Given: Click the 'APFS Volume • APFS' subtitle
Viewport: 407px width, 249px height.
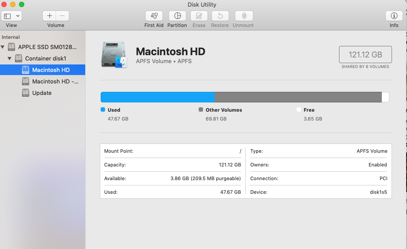Looking at the screenshot, I should 164,61.
